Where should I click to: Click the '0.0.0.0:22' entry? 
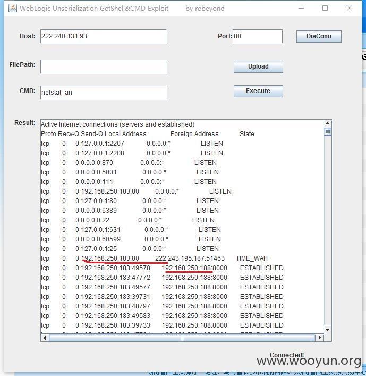point(95,220)
